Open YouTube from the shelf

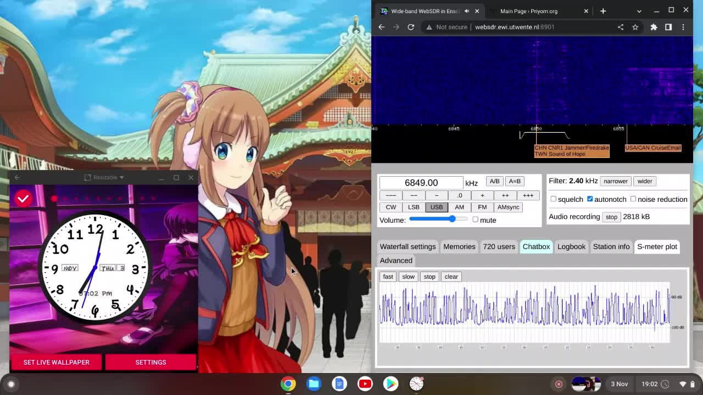365,383
